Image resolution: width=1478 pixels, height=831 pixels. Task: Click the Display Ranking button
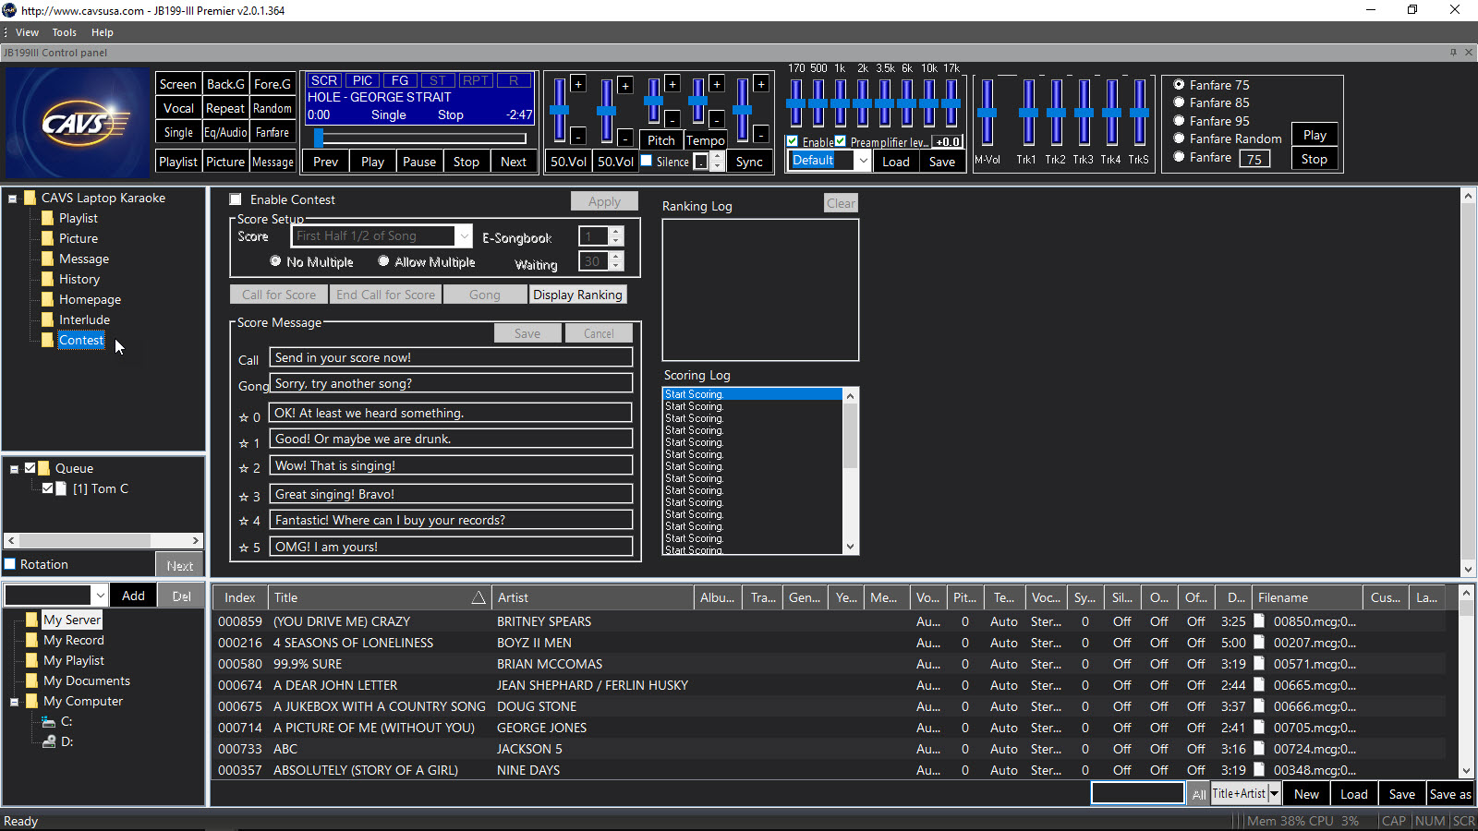pyautogui.click(x=578, y=295)
